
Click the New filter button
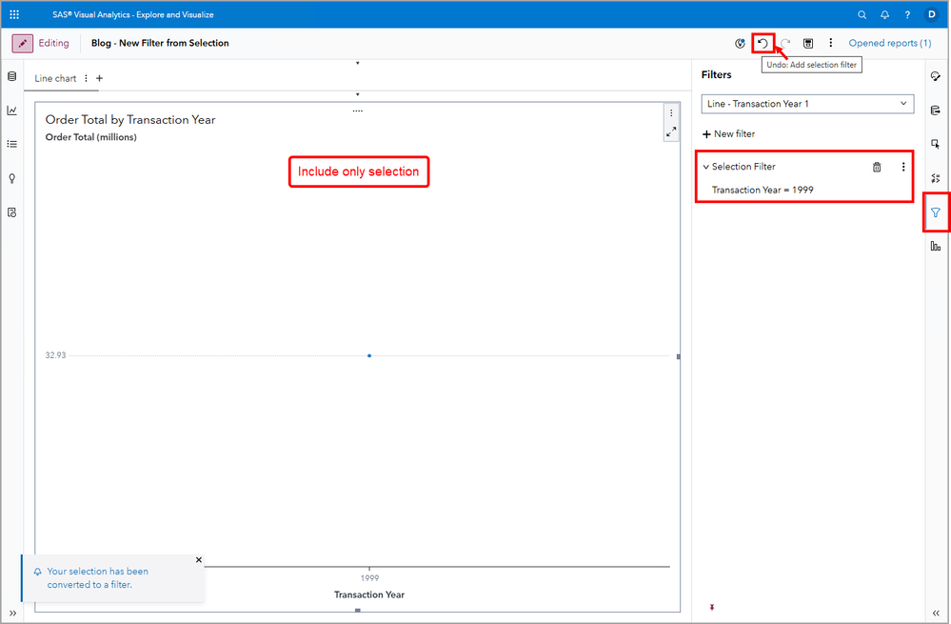pos(728,134)
